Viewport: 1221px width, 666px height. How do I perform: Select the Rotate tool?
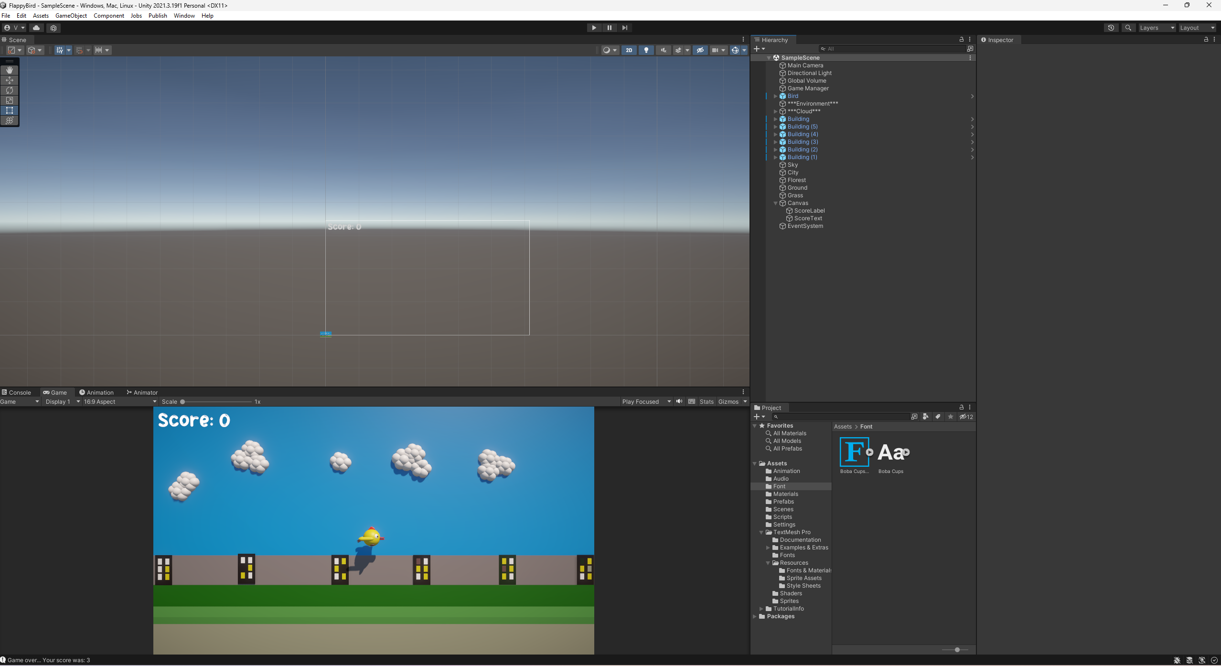(x=10, y=90)
